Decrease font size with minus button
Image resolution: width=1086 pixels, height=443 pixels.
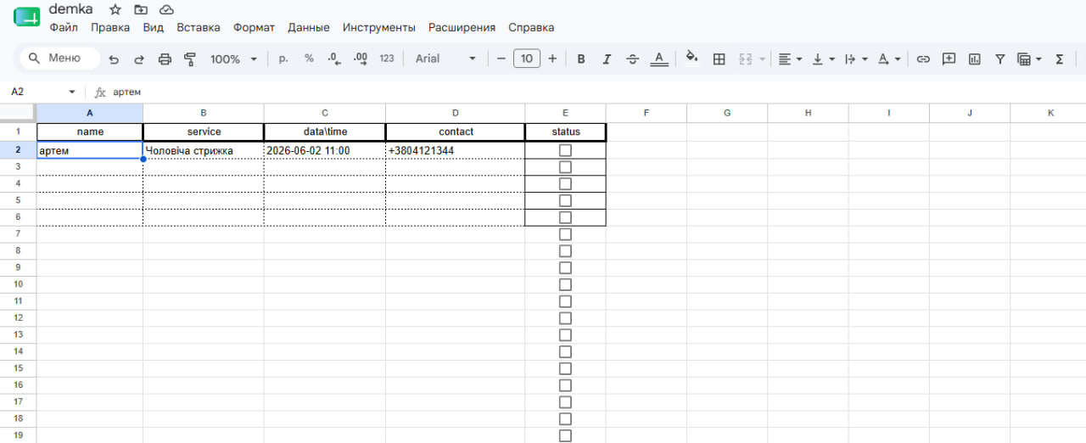(501, 59)
